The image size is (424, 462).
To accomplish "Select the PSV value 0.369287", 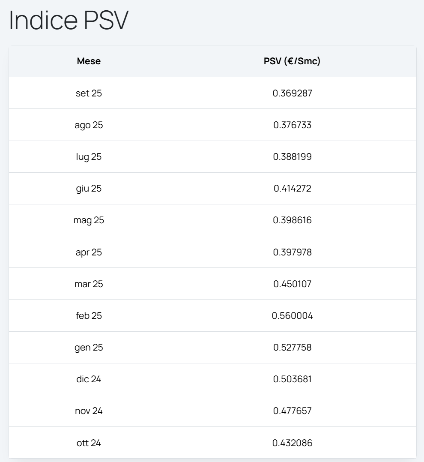I will pyautogui.click(x=293, y=93).
